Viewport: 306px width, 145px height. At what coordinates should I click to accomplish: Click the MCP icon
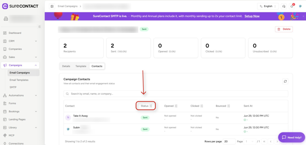(5, 135)
